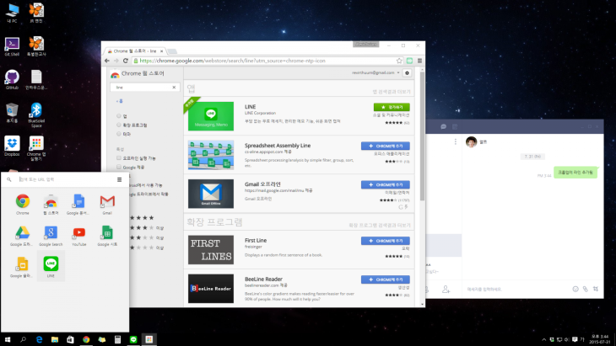The image size is (616, 346).
Task: Add Spreadsheet Assembly Line to Chrome
Action: point(385,146)
